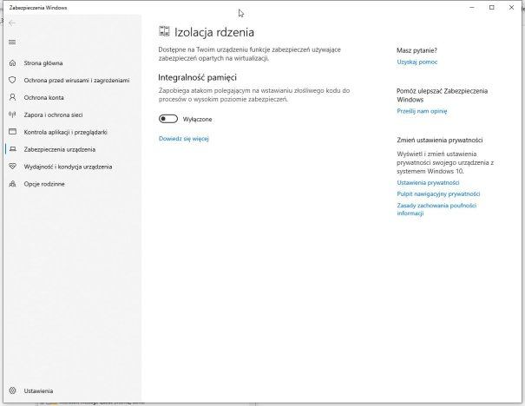Click the family icon for Opcje rodzinne
The height and width of the screenshot is (406, 525).
click(12, 184)
